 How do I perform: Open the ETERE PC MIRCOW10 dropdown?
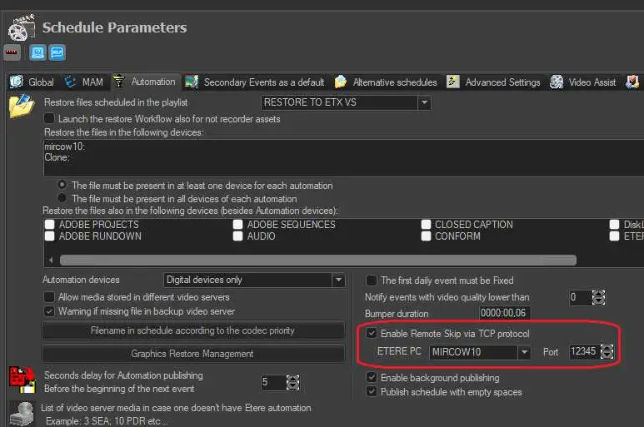[524, 352]
